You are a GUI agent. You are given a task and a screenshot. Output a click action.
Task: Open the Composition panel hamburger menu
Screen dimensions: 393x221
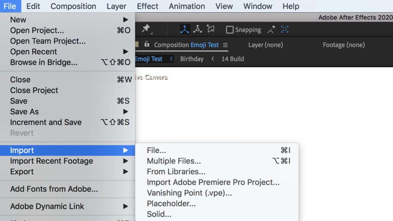pos(225,45)
